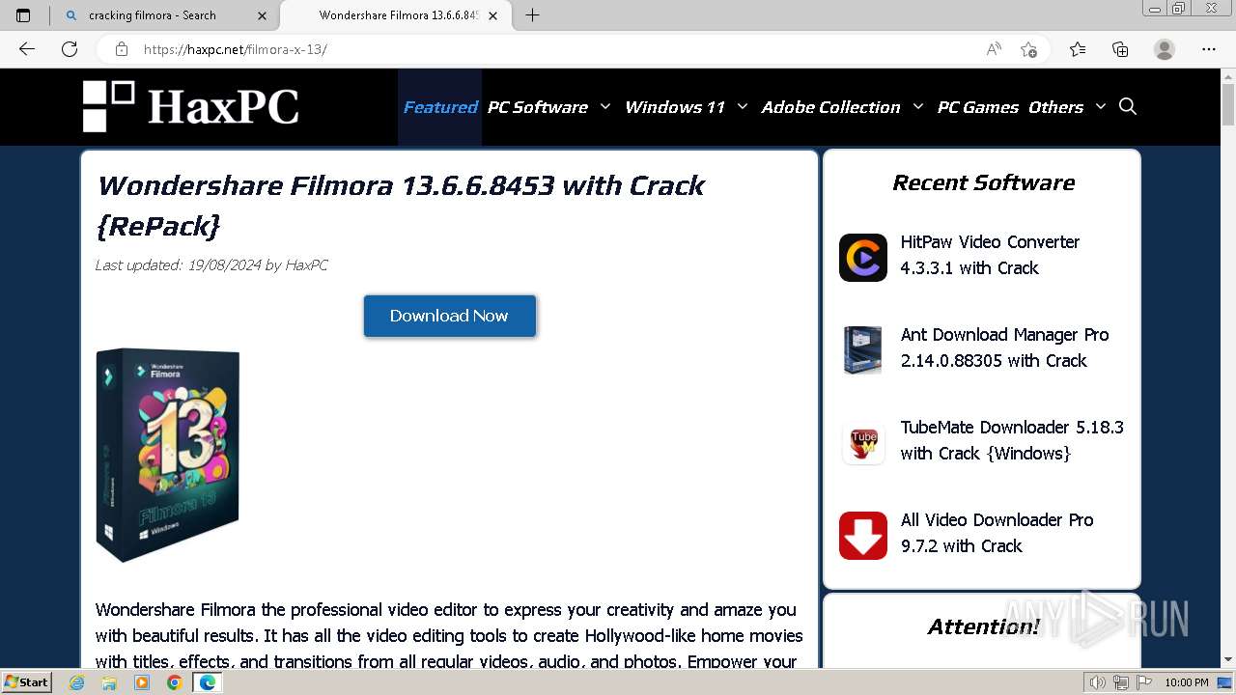Close the cracking filmora search tab

[x=263, y=15]
